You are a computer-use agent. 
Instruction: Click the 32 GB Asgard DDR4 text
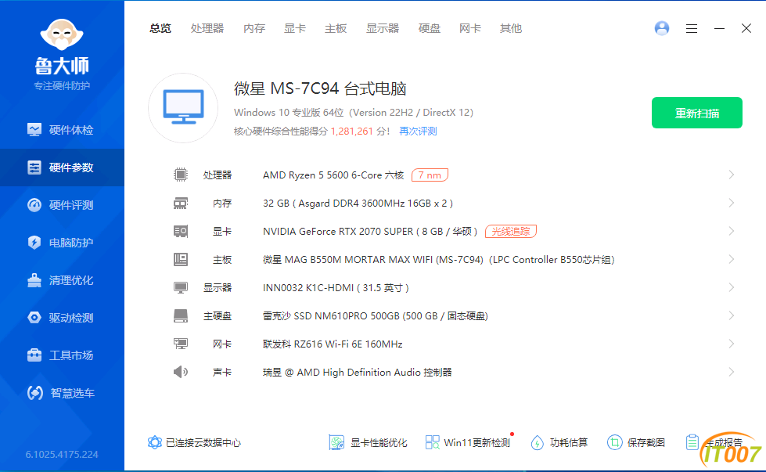coord(358,204)
